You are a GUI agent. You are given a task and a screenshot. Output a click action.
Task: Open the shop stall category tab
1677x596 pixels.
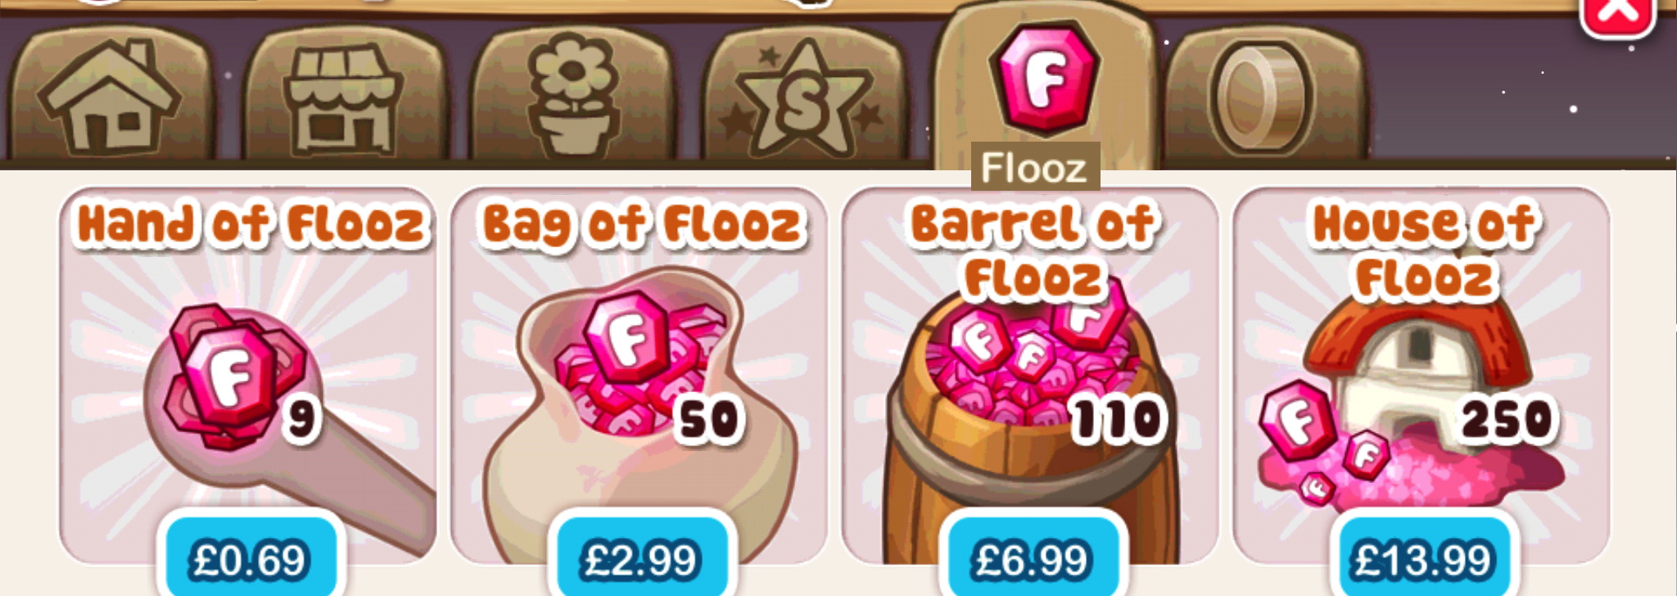[x=343, y=94]
